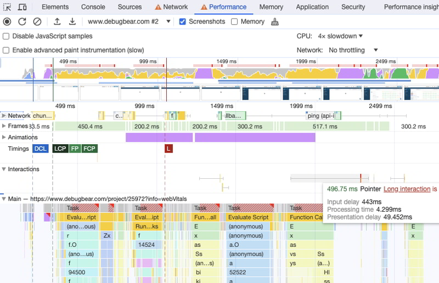Select the inspect element picker icon
The image size is (439, 283).
click(7, 7)
